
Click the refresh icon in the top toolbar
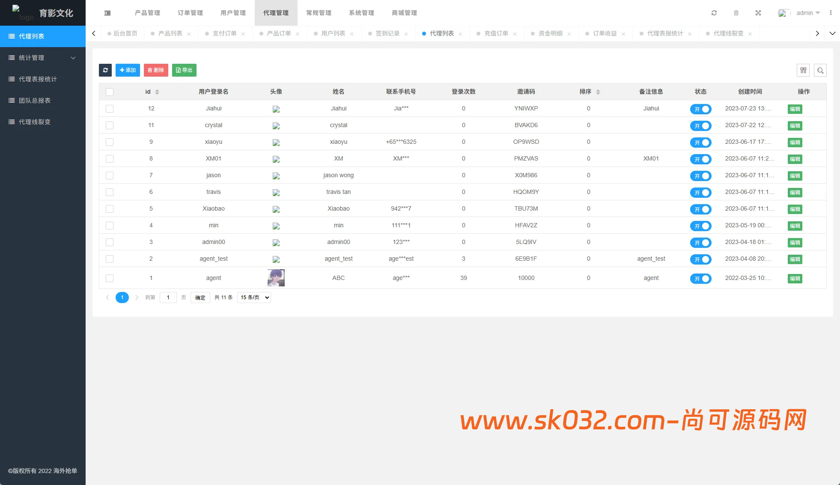(x=714, y=13)
